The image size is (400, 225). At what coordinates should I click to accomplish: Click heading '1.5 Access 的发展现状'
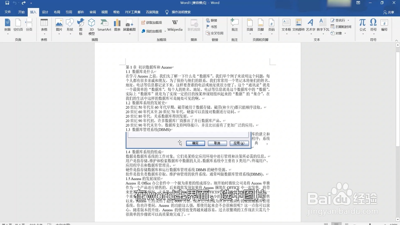point(143,178)
